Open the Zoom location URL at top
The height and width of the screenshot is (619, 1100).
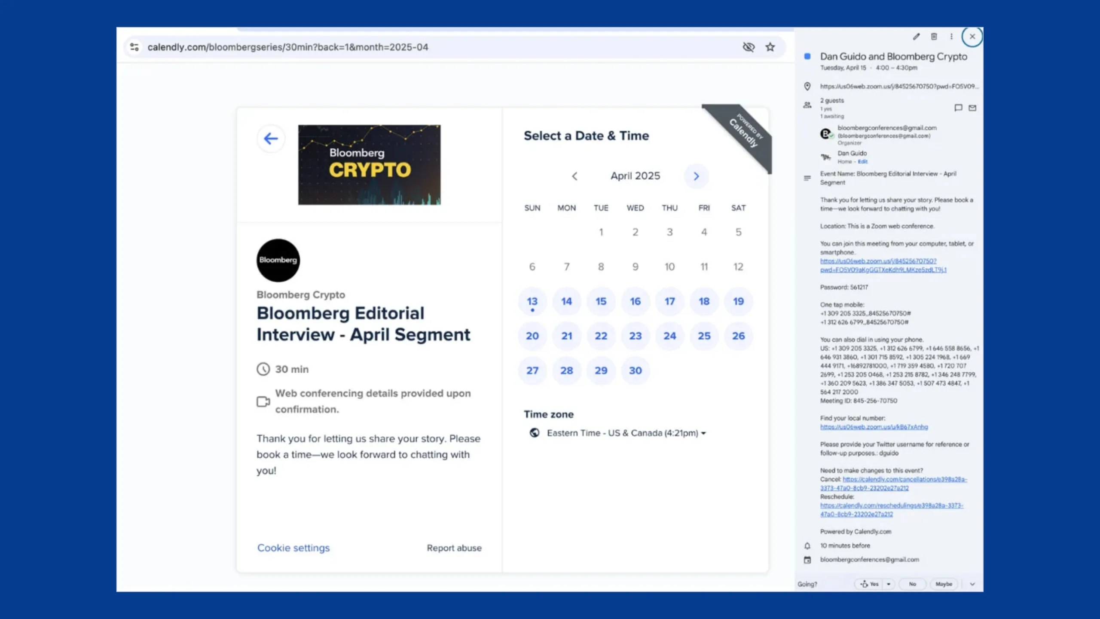click(899, 86)
